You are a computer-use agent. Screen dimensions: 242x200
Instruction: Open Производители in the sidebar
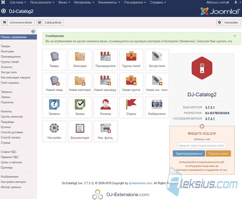[x=11, y=57]
